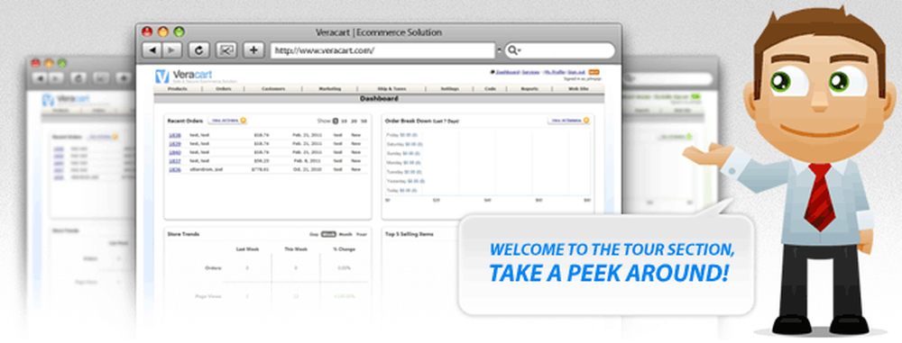This screenshot has width=902, height=343.
Task: Switch Store Trends to Month view
Action: tap(345, 234)
